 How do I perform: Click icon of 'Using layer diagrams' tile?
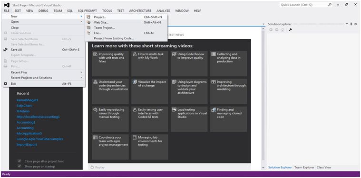tap(174, 82)
